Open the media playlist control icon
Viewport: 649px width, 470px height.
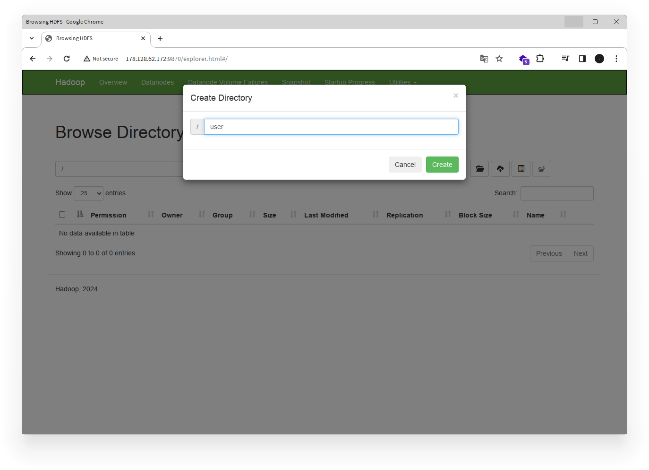click(x=565, y=59)
